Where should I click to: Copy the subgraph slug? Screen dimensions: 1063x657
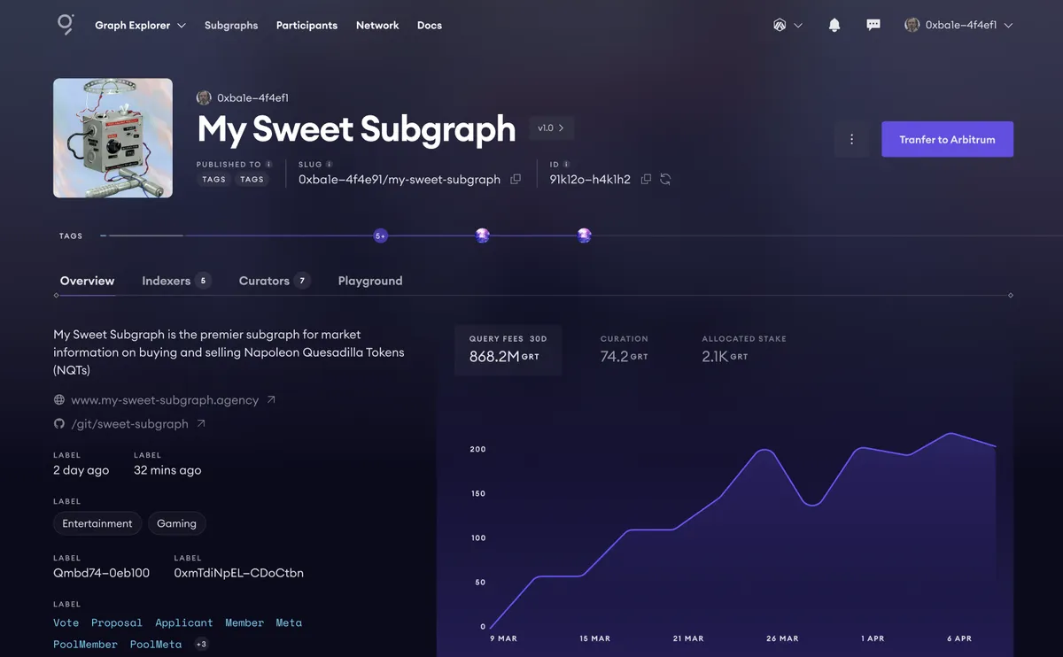(x=516, y=180)
